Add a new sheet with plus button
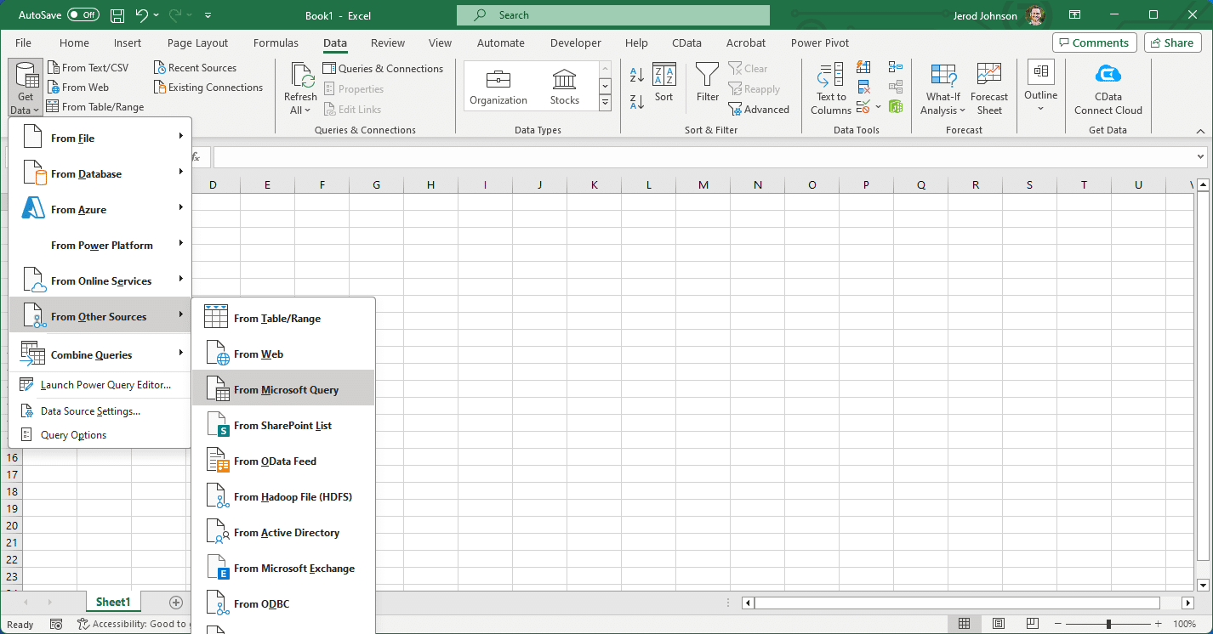The image size is (1213, 634). point(176,602)
